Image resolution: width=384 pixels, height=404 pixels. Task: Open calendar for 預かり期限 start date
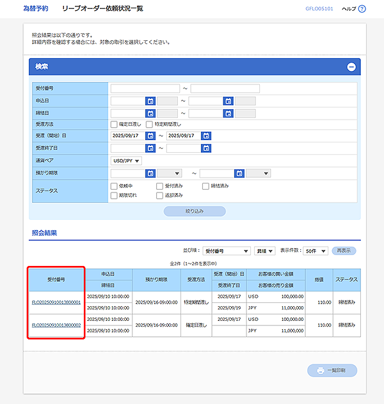[150, 173]
